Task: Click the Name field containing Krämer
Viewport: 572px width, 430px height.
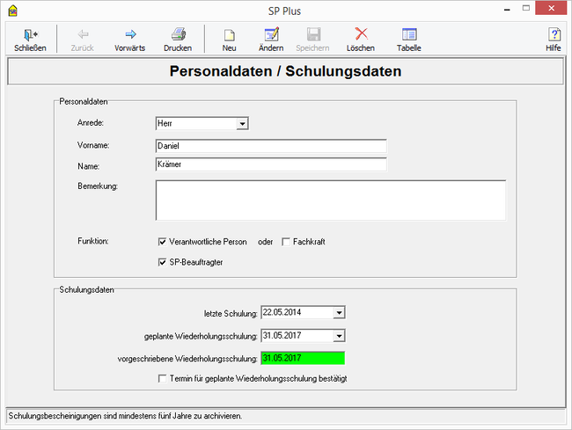Action: point(270,164)
